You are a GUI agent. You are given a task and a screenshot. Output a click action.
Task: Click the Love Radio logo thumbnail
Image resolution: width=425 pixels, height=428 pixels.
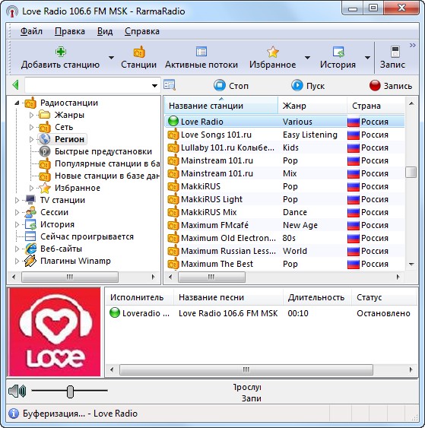pos(54,332)
